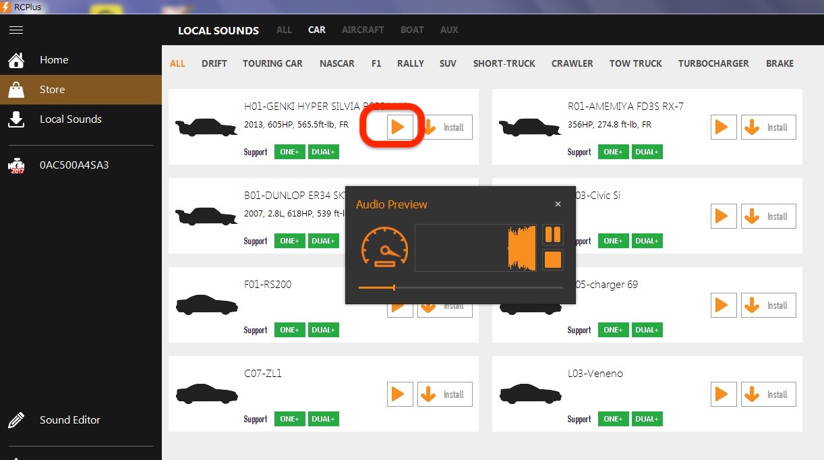The width and height of the screenshot is (824, 460).
Task: Play preview for H01-GENKI HYPER SILVIA
Action: pos(400,127)
